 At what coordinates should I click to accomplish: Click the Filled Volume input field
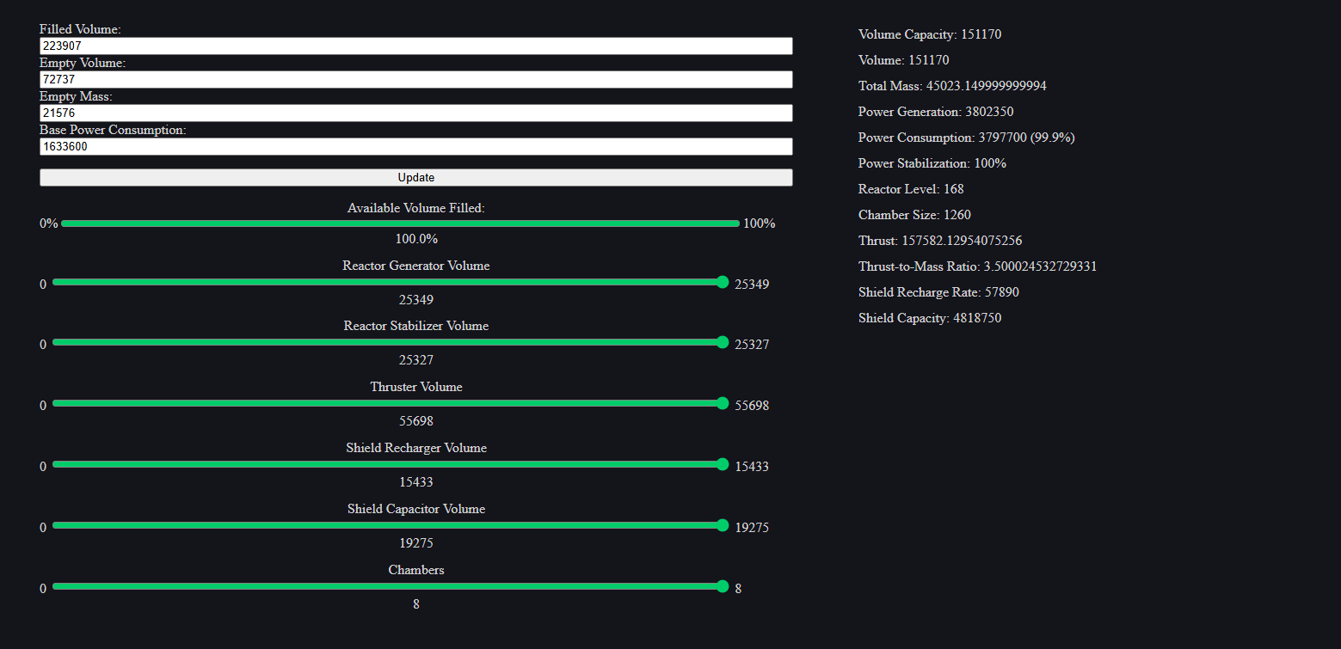[x=415, y=46]
